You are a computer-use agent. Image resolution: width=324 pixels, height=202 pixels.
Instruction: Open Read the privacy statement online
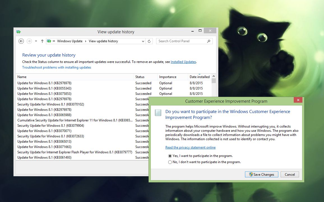(190, 147)
